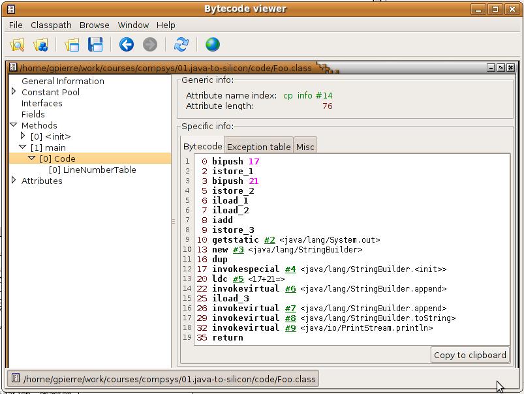Image resolution: width=524 pixels, height=394 pixels.
Task: Click the gray forward arrow icon
Action: tap(149, 44)
